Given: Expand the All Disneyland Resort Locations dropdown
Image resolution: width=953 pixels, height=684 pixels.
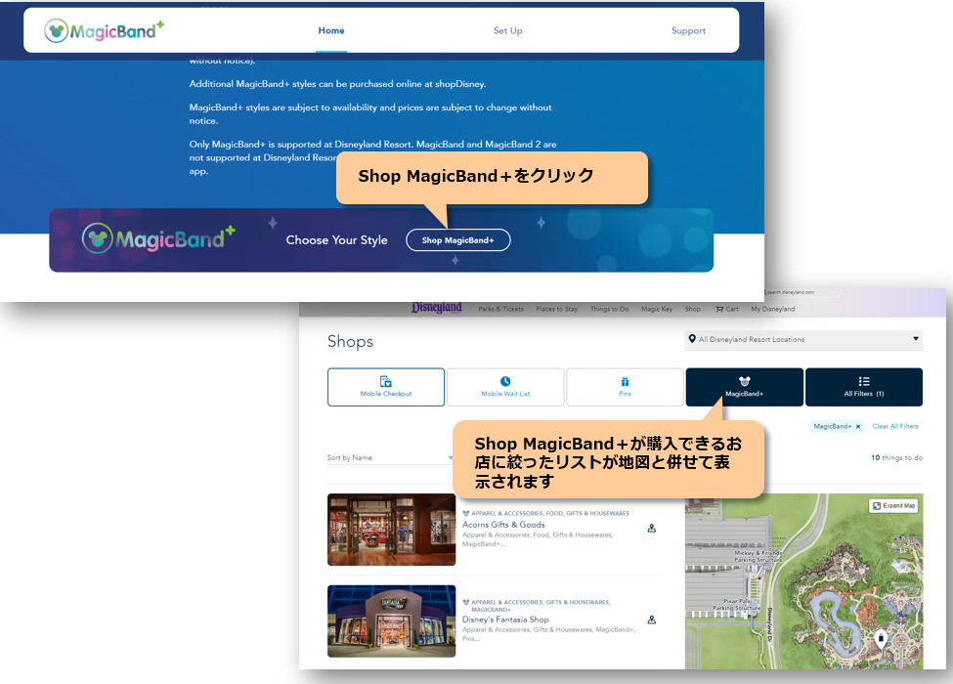Looking at the screenshot, I should coord(803,340).
